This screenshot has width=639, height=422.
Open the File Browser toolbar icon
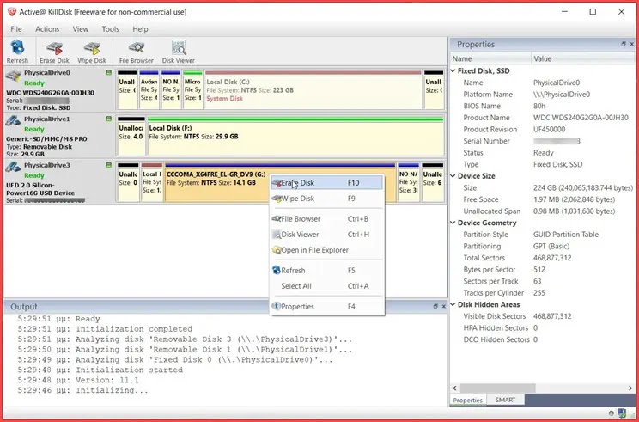click(x=136, y=52)
